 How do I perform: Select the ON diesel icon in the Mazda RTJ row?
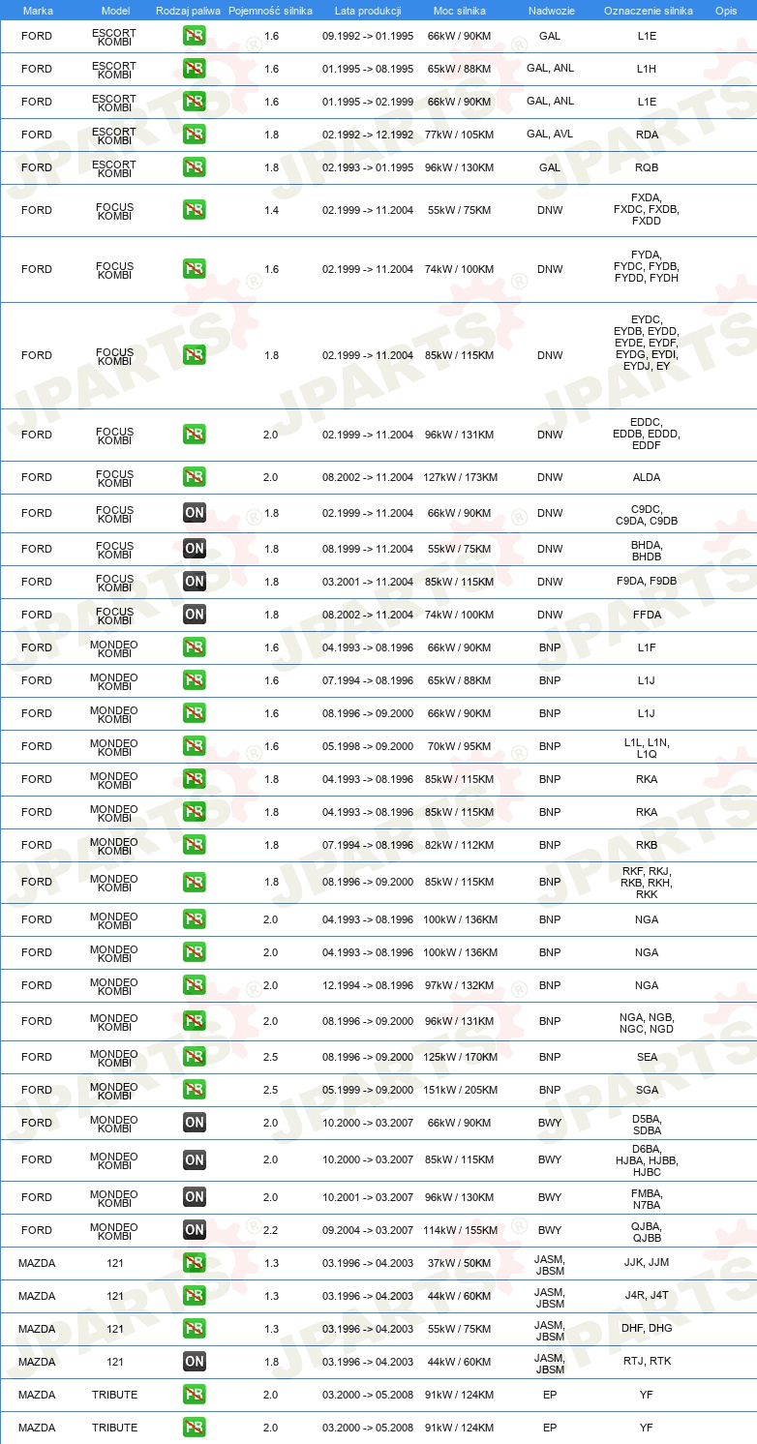(x=195, y=1362)
